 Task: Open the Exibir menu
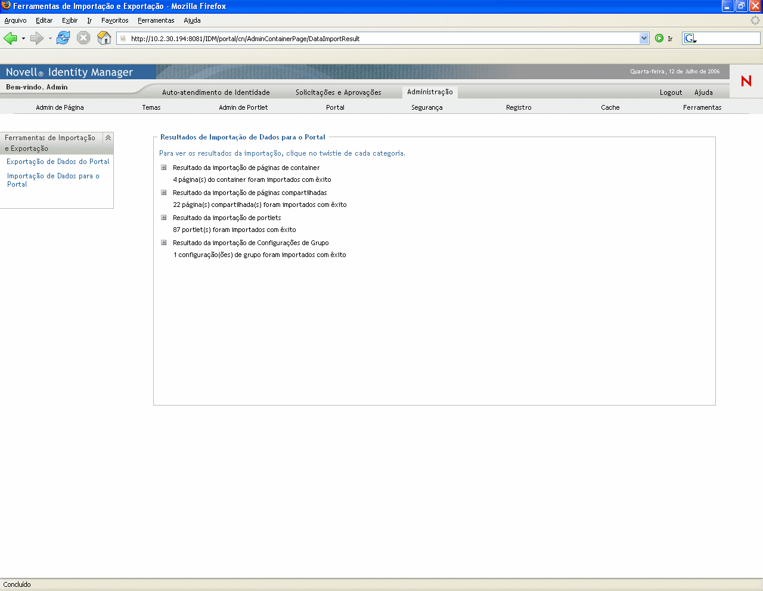[x=70, y=20]
